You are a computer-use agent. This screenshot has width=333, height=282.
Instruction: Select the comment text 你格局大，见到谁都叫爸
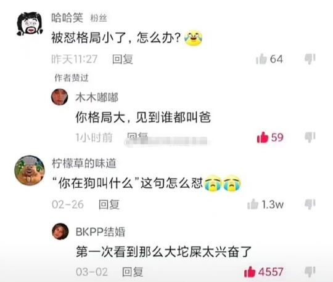143,117
